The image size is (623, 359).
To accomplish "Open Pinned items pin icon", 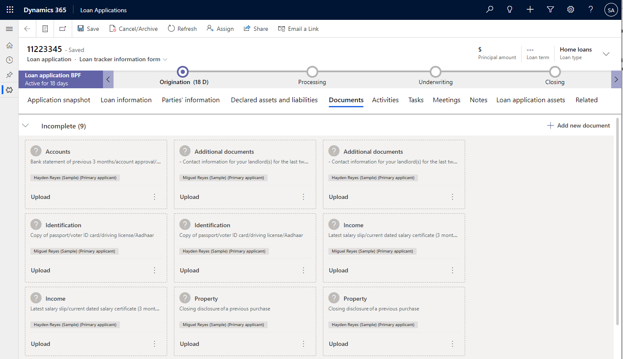I will click(x=9, y=75).
